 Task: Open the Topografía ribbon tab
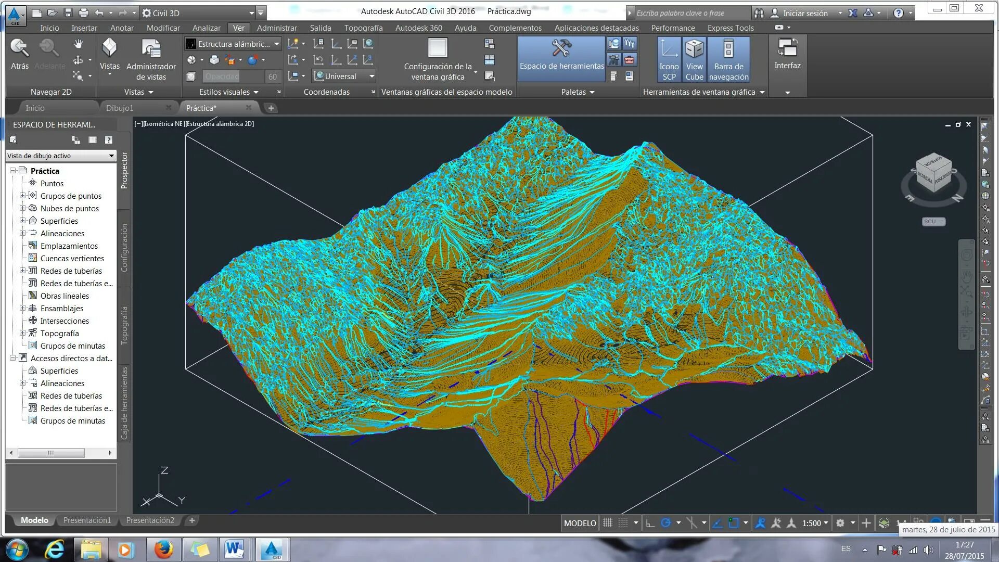363,28
